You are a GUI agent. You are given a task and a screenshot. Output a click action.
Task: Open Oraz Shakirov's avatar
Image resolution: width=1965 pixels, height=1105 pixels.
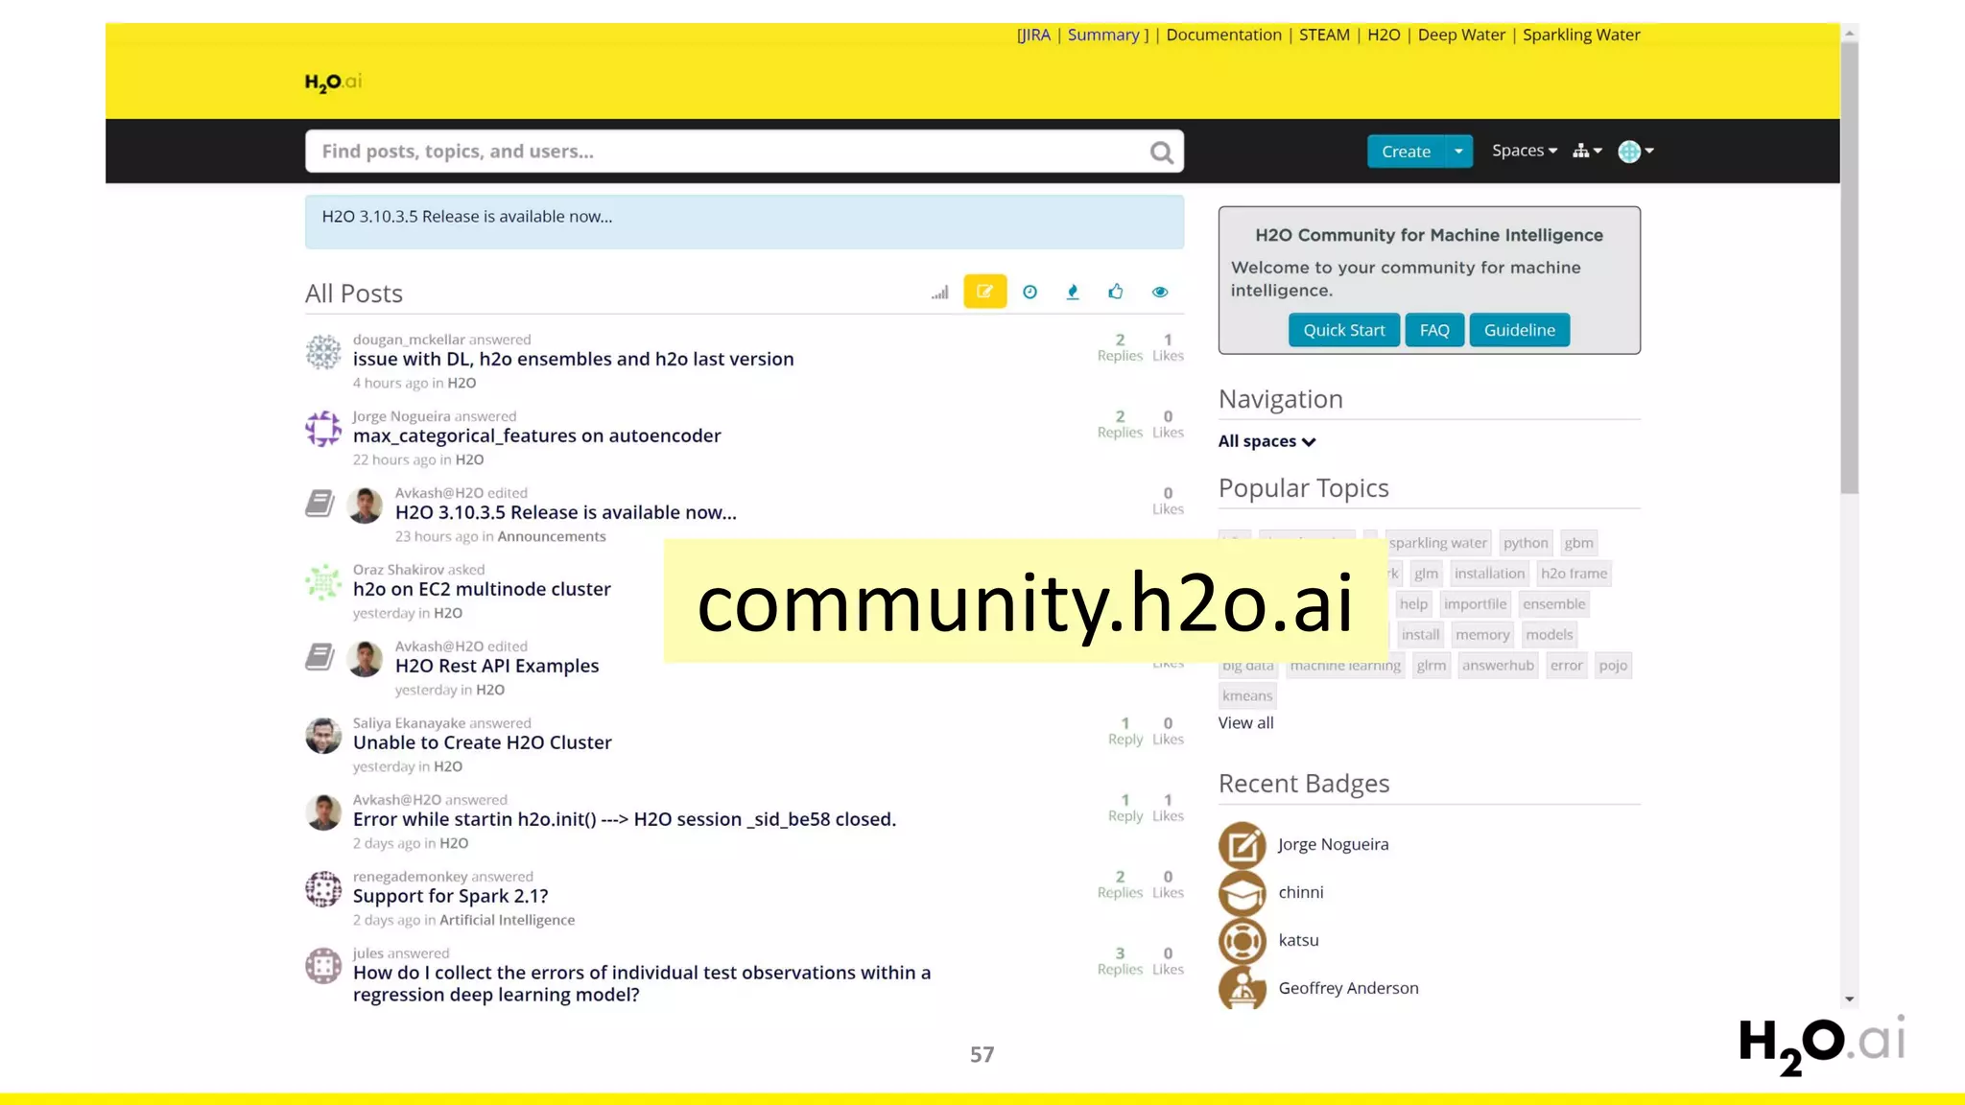pos(323,582)
